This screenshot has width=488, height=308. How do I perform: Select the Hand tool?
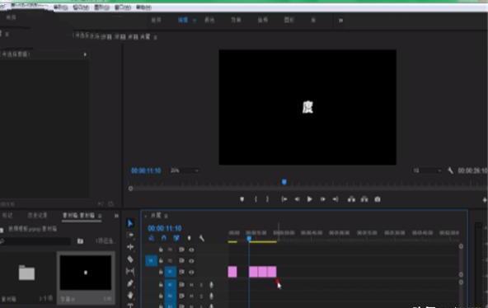[x=130, y=295]
